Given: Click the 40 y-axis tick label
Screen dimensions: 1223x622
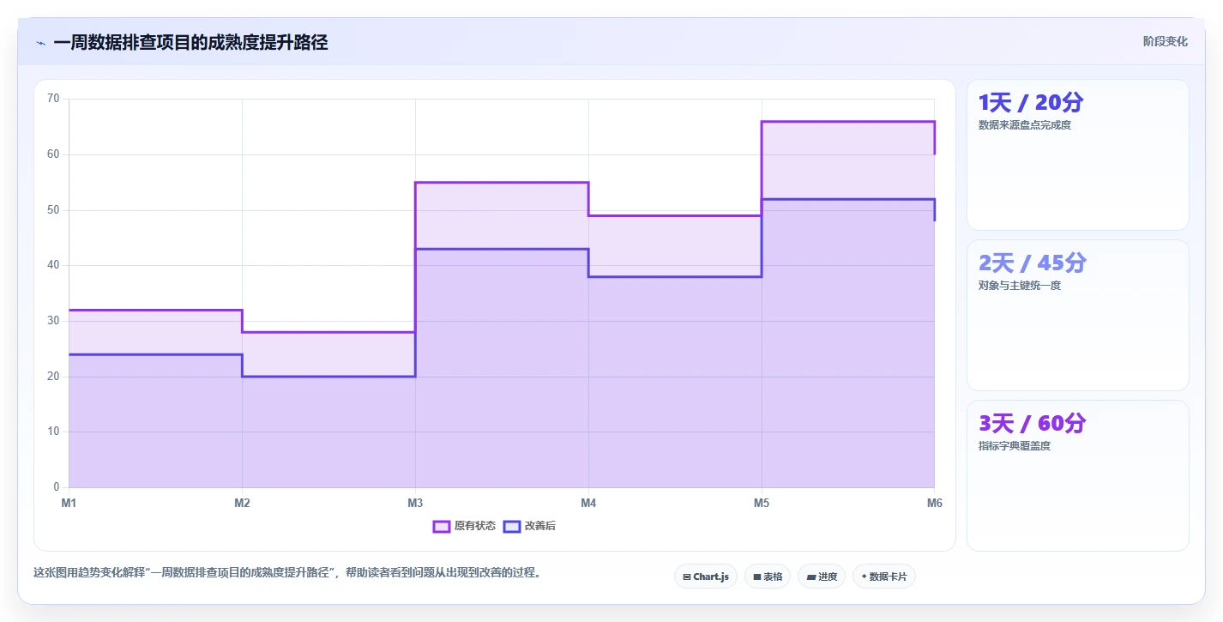Looking at the screenshot, I should (x=53, y=265).
